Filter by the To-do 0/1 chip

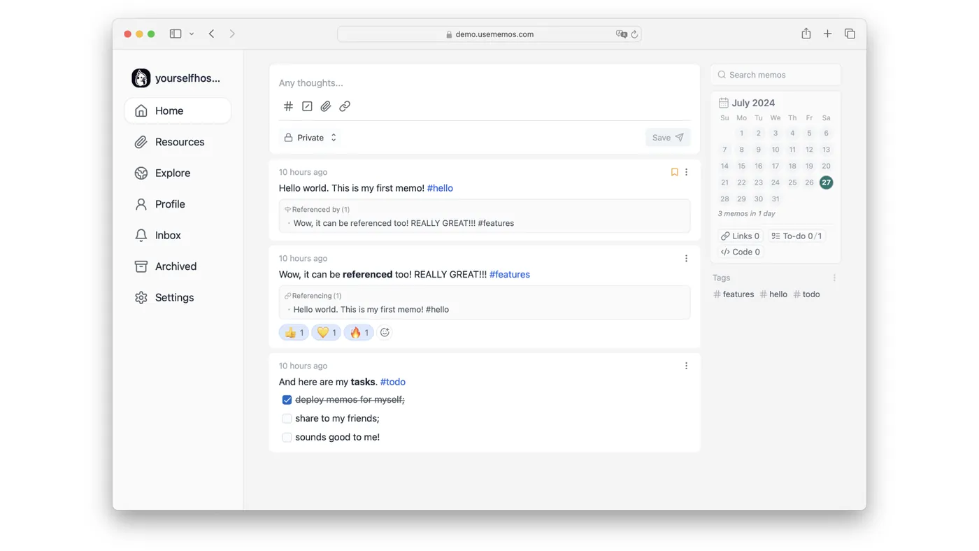(796, 236)
